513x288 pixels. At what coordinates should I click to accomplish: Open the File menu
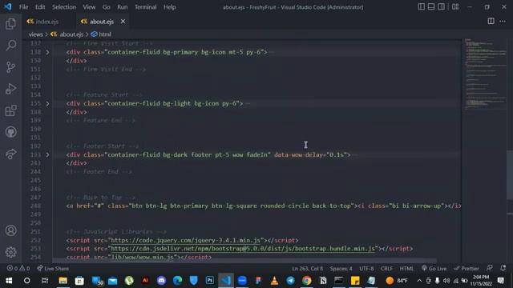click(23, 7)
